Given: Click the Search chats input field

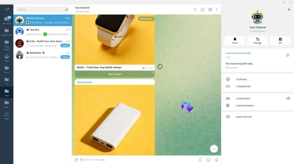Looking at the screenshot, I should click(40, 9).
